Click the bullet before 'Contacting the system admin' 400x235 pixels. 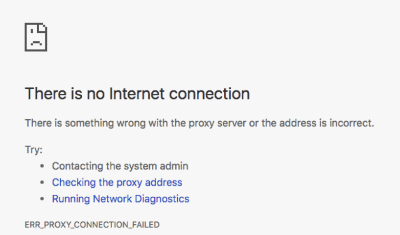pos(43,166)
